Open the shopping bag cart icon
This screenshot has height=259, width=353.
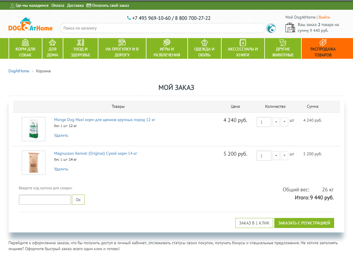click(290, 27)
